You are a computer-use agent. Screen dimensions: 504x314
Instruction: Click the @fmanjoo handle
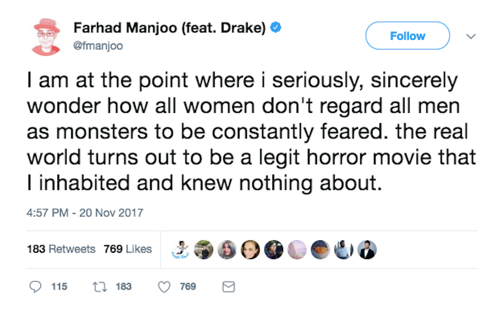point(98,46)
